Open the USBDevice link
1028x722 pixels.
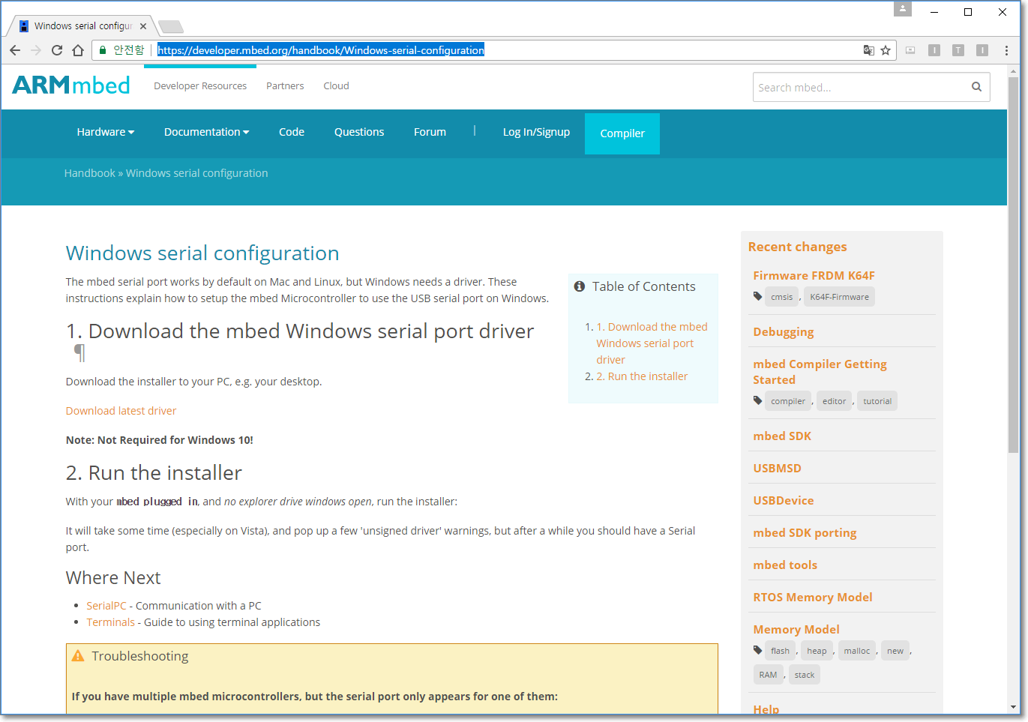784,500
